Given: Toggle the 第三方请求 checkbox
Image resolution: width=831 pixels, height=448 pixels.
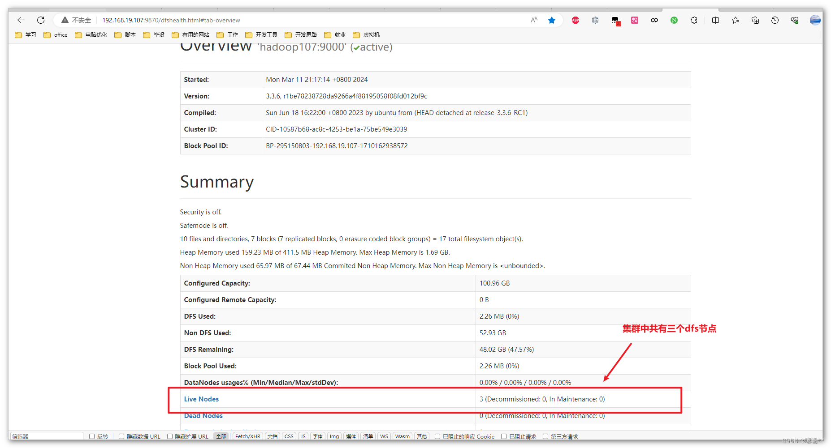Looking at the screenshot, I should (x=545, y=436).
